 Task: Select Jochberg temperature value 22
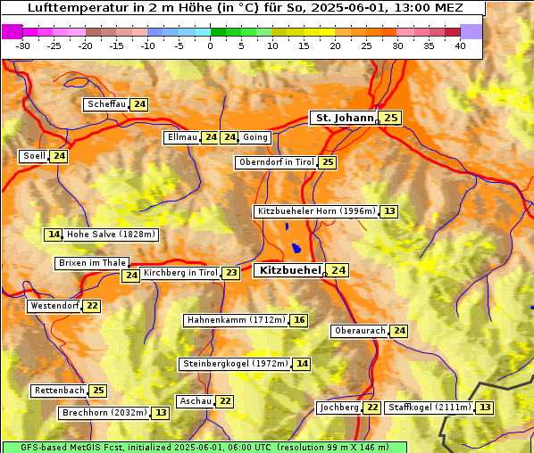click(371, 408)
